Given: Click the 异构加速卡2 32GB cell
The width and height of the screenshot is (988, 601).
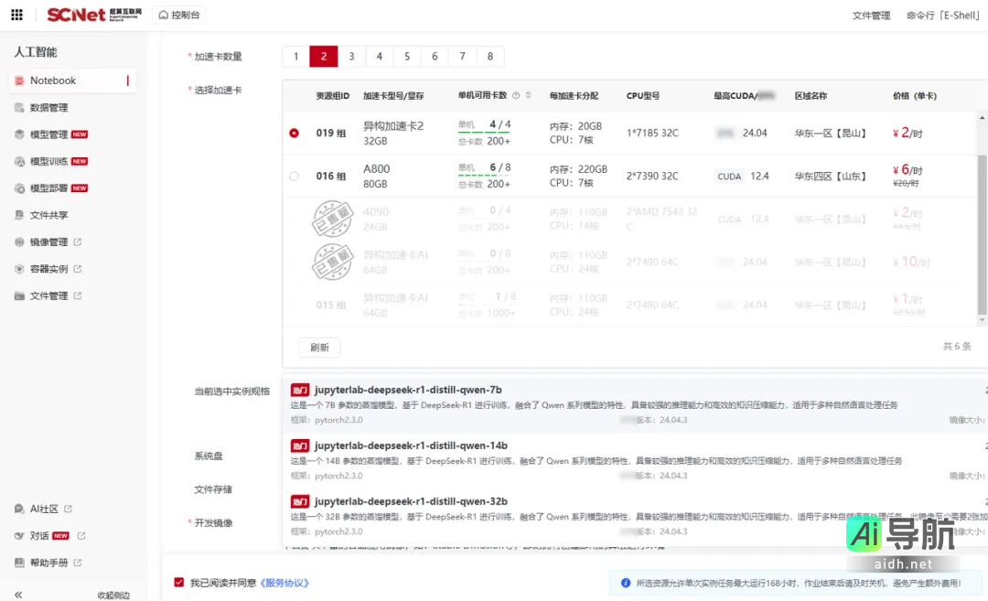Looking at the screenshot, I should (393, 133).
